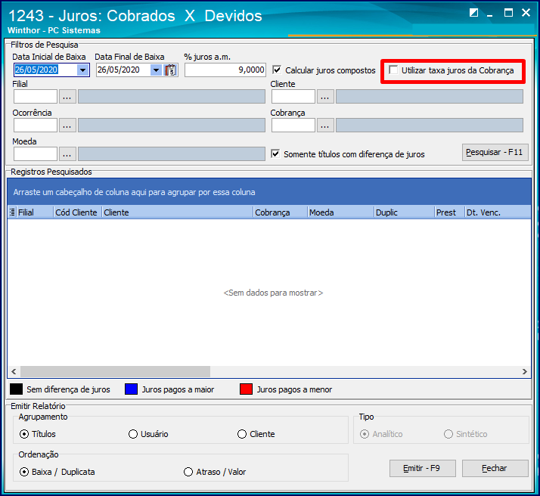
Task: Open Cliente lookup with ellipsis button
Action: 325,97
